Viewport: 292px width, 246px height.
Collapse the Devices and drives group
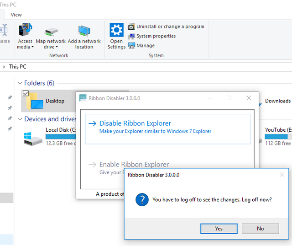point(20,119)
